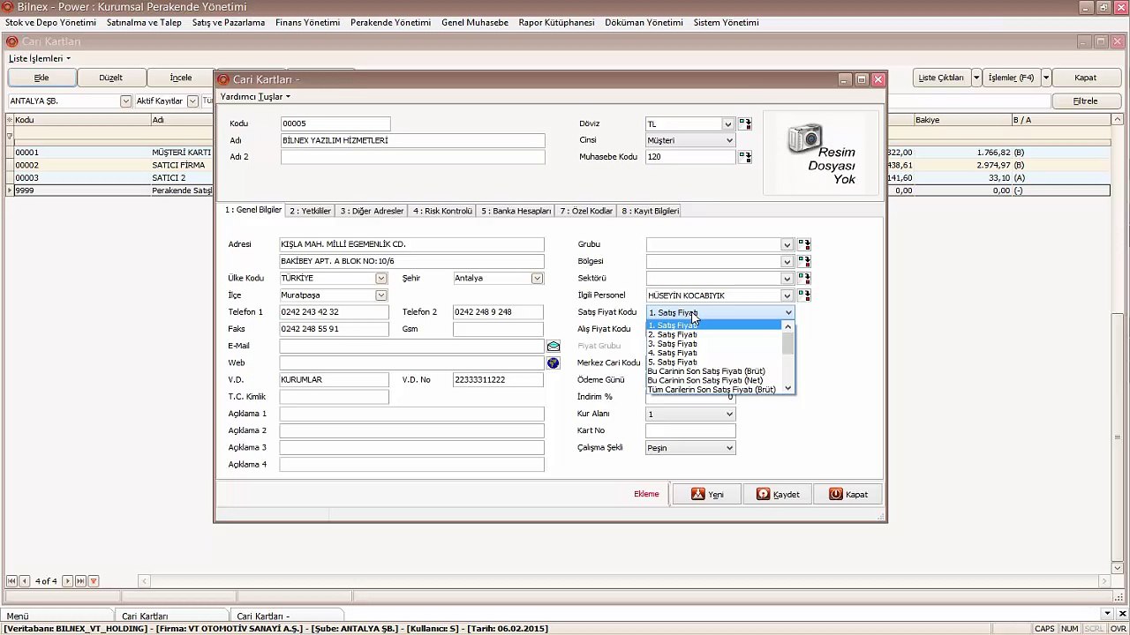Click in the Kart No input field
The height and width of the screenshot is (635, 1130).
690,431
